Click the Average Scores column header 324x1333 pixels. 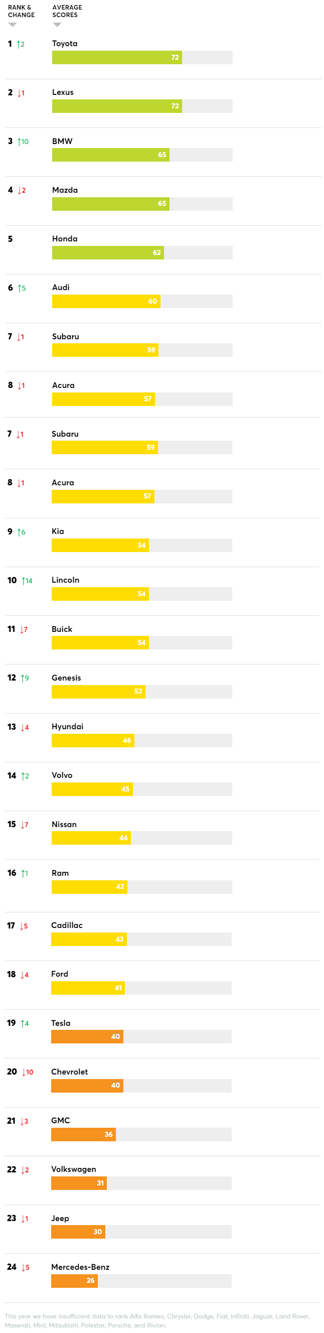[67, 12]
